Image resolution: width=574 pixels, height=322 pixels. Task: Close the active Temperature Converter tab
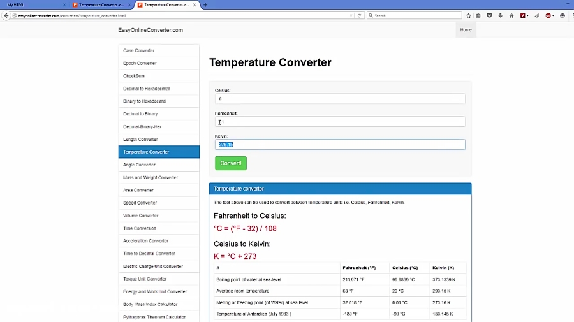(195, 4)
